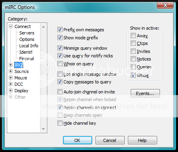This screenshot has height=152, width=178.
Task: Uncheck Whois under Show in active
Action: pos(133,75)
